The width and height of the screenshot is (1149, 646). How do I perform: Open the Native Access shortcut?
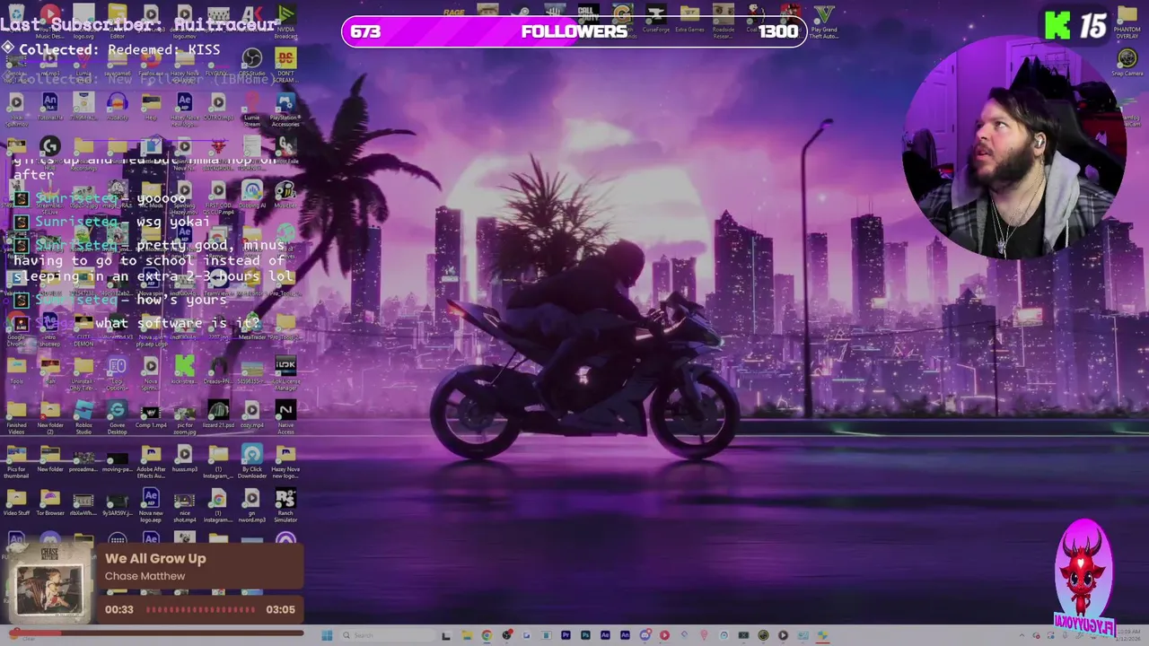[285, 417]
